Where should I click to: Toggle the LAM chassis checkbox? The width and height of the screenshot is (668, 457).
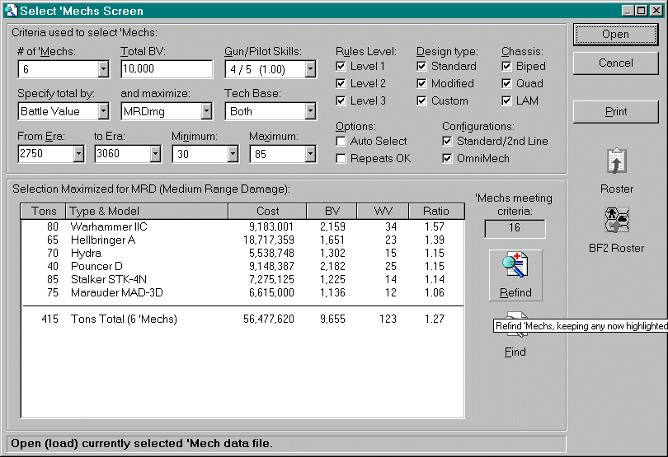tap(506, 100)
